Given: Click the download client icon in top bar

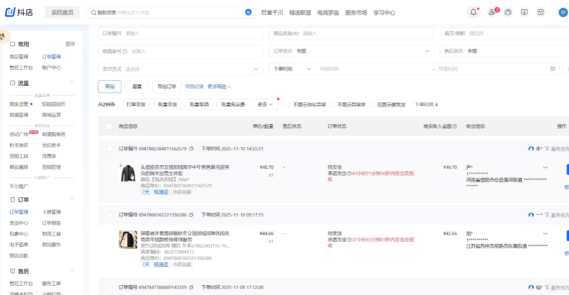Looking at the screenshot, I should [524, 12].
